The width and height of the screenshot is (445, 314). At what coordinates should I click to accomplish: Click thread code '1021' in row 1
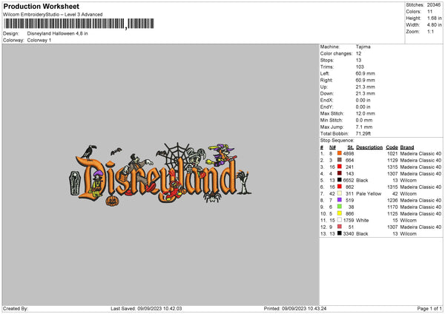click(x=392, y=153)
